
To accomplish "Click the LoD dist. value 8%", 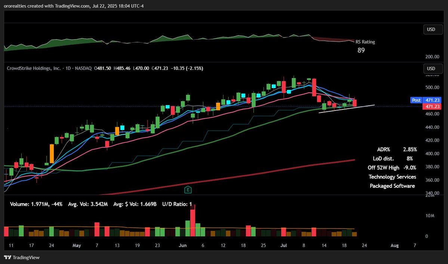I will click(x=410, y=159).
